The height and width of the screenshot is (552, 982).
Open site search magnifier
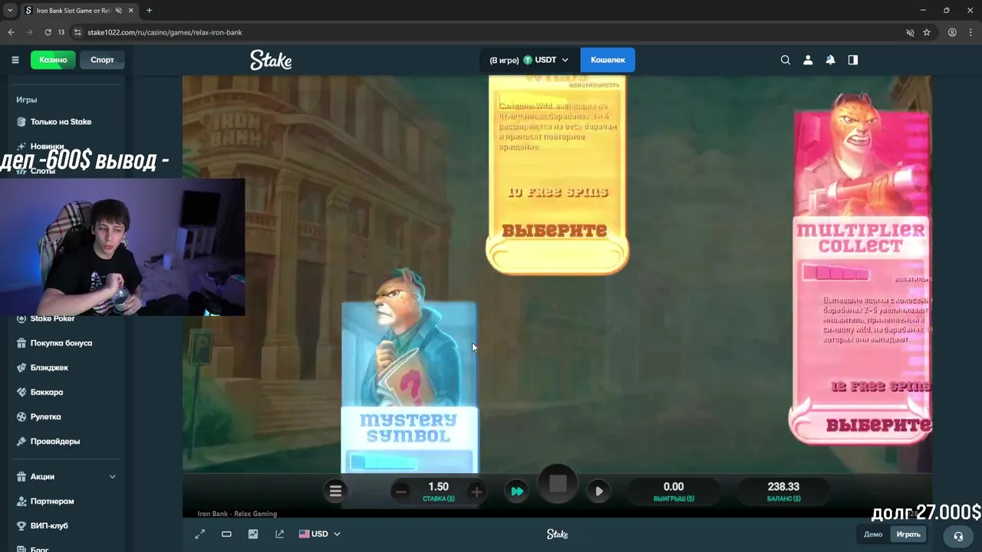pos(786,60)
